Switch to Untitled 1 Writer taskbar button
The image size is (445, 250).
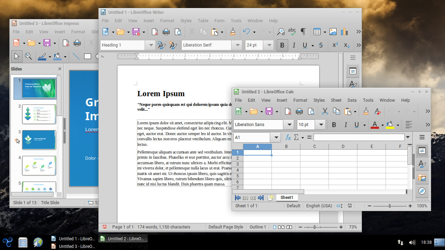pos(73,239)
